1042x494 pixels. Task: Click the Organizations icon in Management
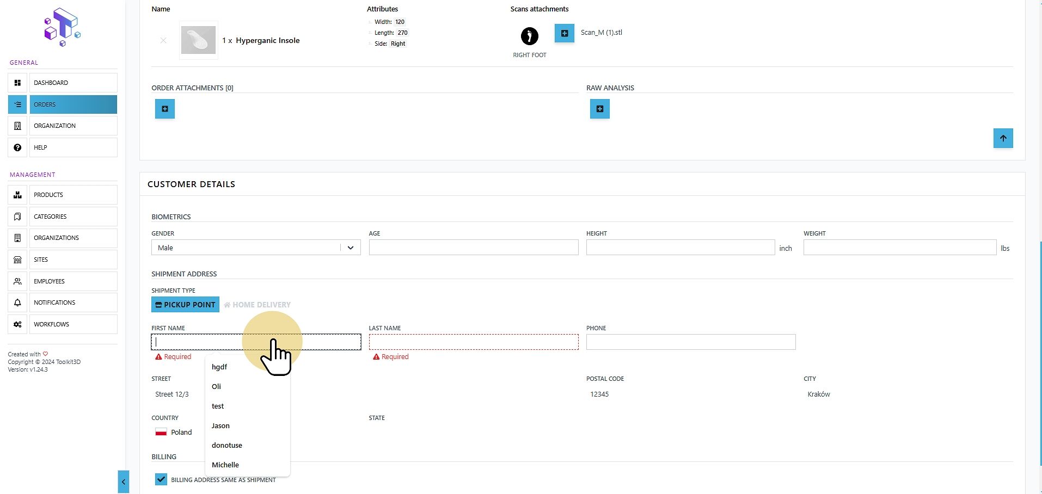[17, 238]
